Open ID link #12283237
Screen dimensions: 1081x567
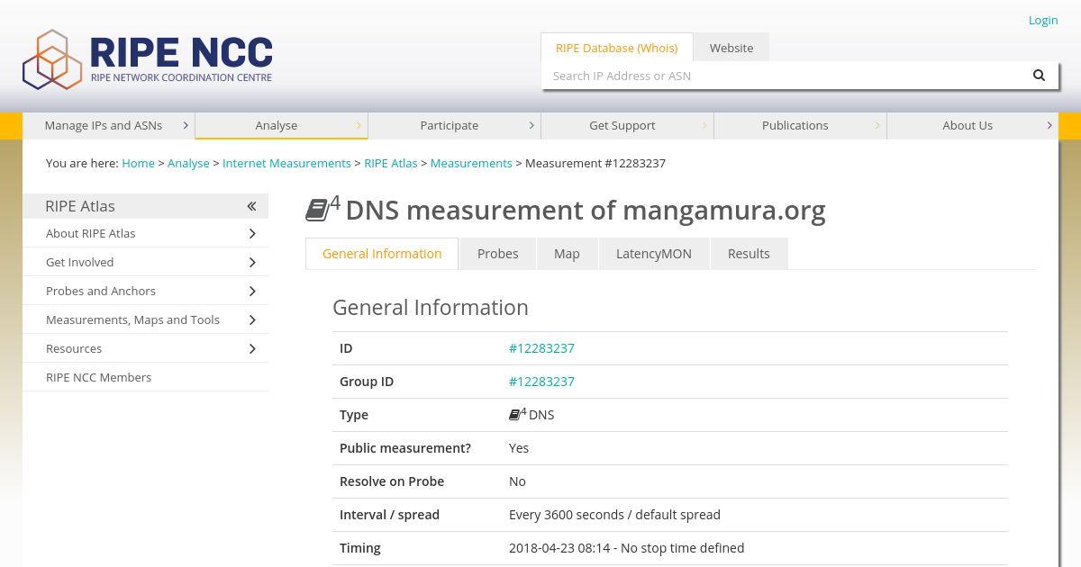(541, 348)
